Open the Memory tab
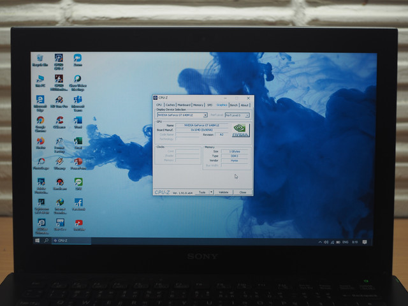 (x=198, y=105)
